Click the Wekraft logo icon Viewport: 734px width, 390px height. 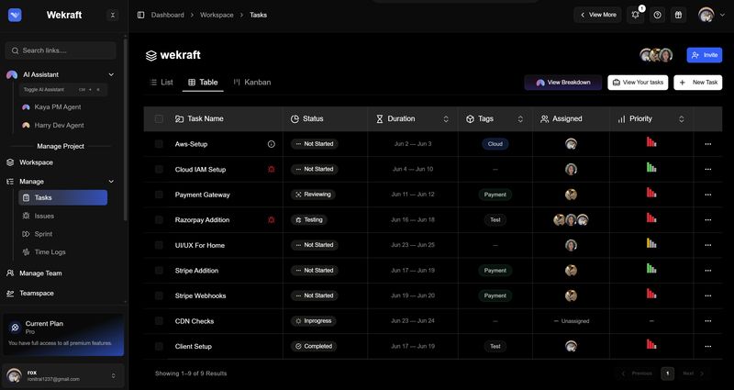15,15
